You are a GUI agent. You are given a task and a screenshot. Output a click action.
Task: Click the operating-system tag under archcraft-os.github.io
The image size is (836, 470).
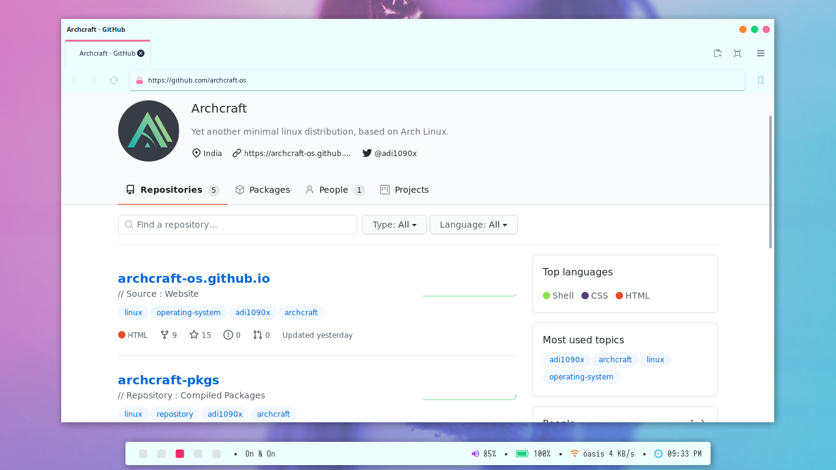pyautogui.click(x=188, y=313)
